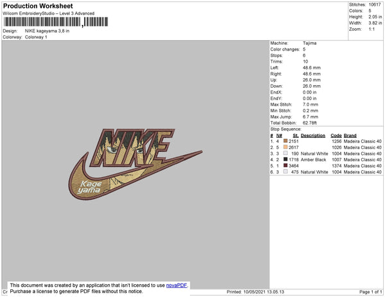385x297 pixels.
Task: Click the brown color swatch for stop 1
Action: coord(286,141)
